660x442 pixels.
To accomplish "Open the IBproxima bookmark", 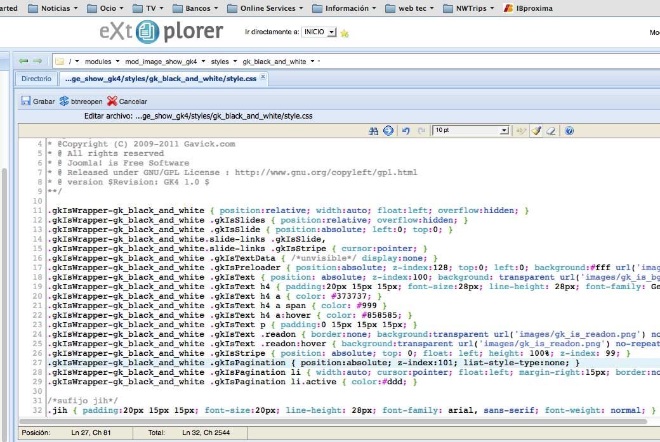I will tap(528, 8).
